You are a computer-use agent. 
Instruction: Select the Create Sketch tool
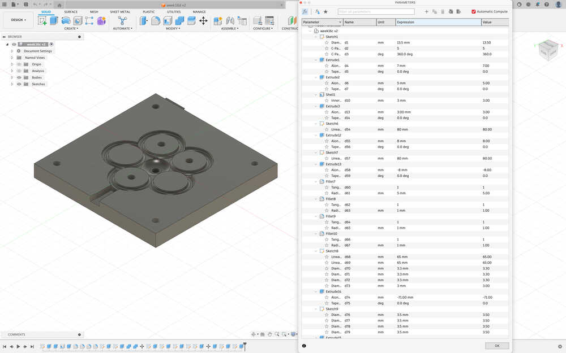[42, 20]
